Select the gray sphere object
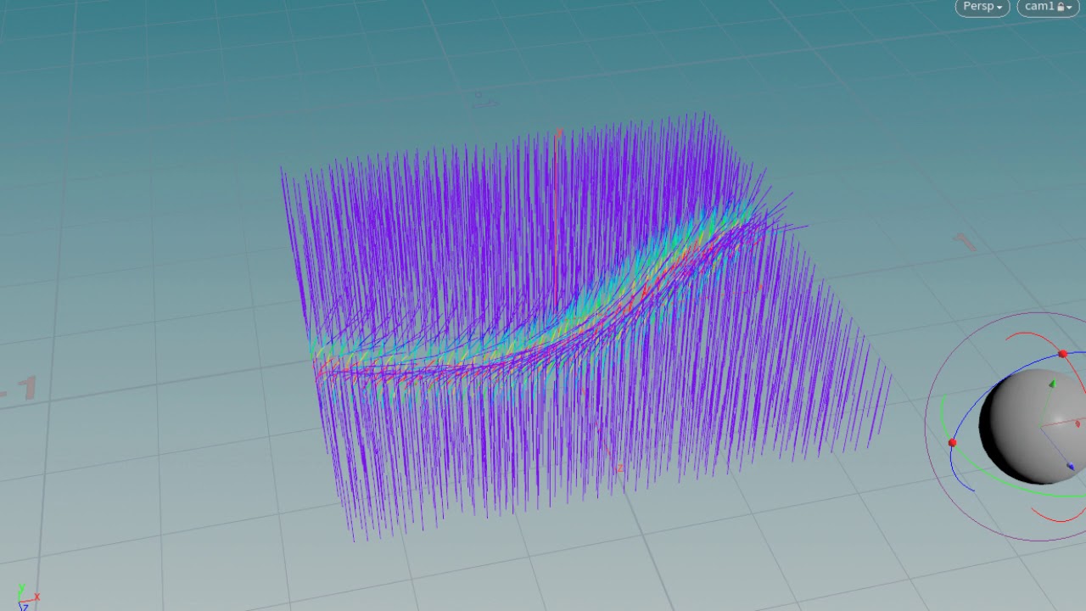The width and height of the screenshot is (1086, 611). 1031,424
